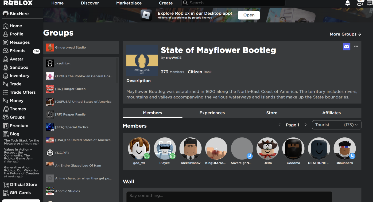
Task: Go to previous members page arrow
Action: pos(279,125)
